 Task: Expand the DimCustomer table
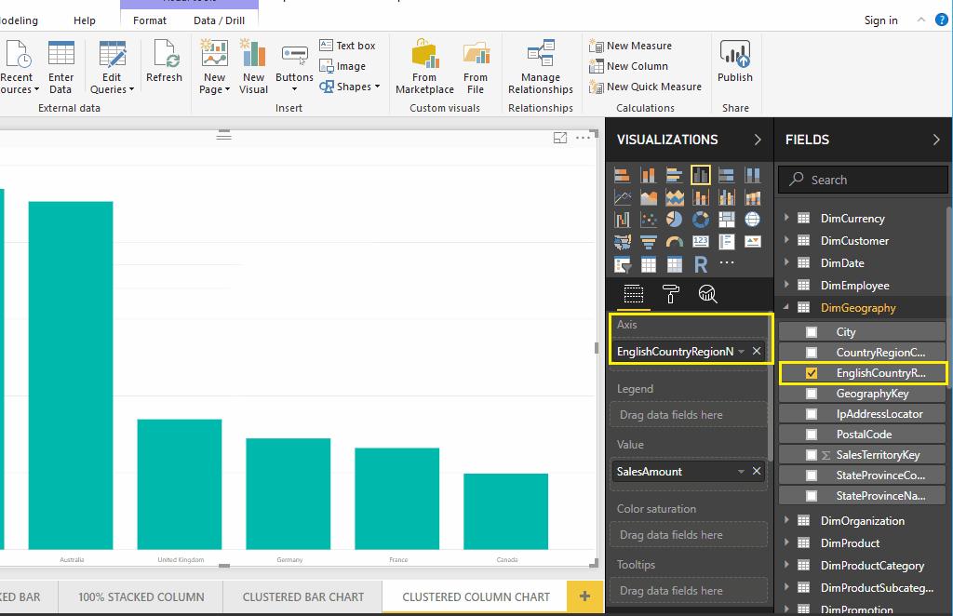[786, 241]
